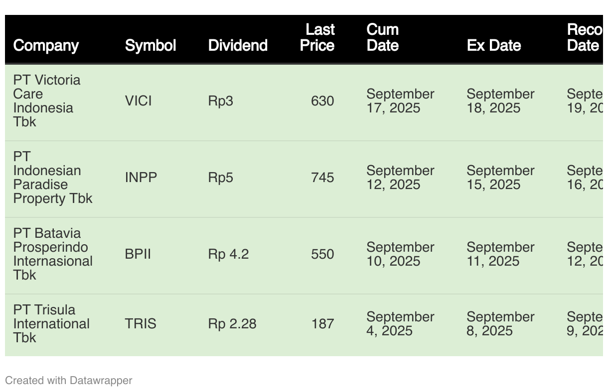Select PT Batavia Prosperindo Internasional Tbk cell

click(53, 254)
